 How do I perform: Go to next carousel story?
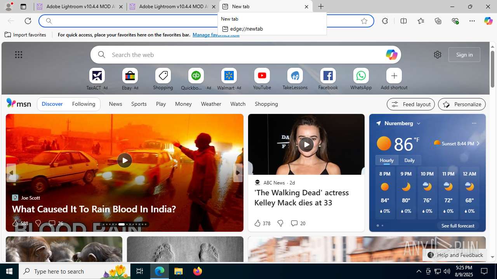(238, 172)
